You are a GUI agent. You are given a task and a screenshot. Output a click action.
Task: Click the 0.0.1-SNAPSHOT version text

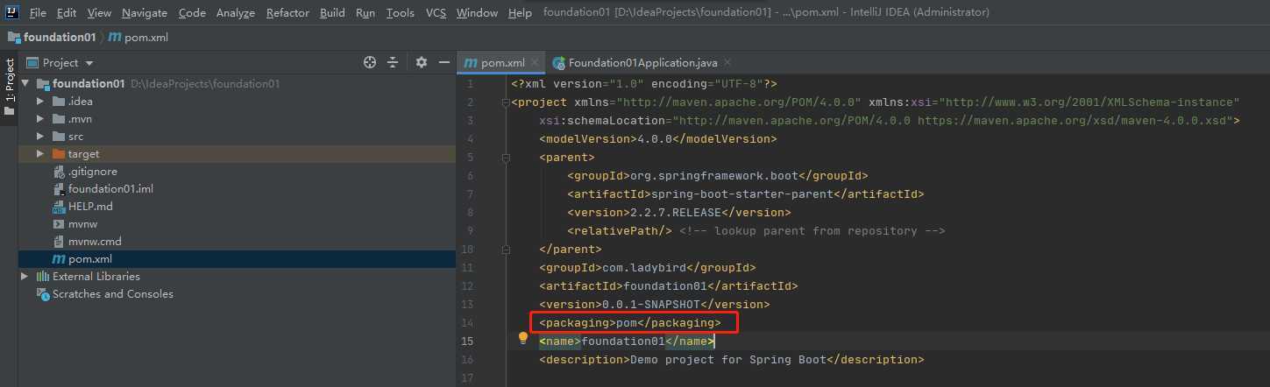(x=650, y=305)
